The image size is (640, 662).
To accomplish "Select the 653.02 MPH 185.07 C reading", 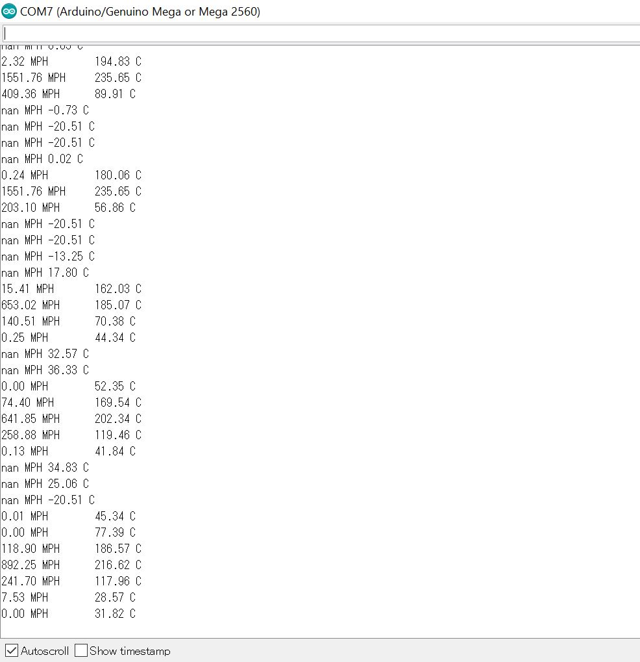I will click(71, 305).
